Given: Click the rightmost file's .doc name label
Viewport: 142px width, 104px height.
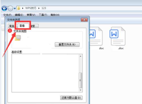Looking at the screenshot, I should coord(121,48).
